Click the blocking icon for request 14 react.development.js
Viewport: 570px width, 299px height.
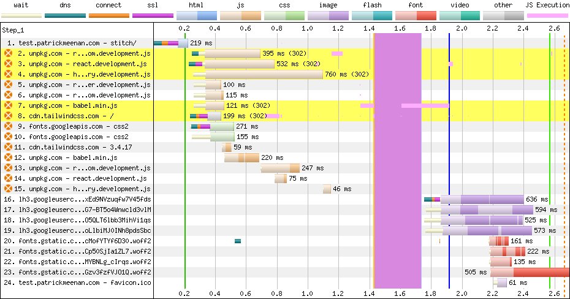8,179
